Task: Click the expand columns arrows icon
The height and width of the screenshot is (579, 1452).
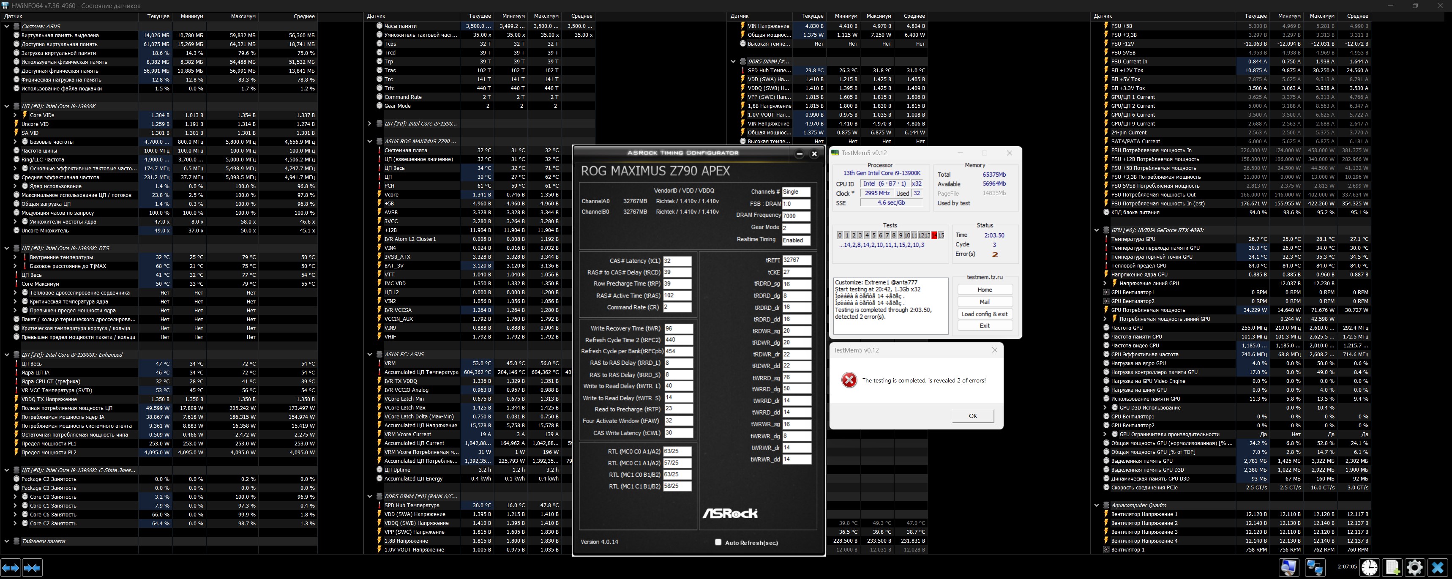Action: pos(11,568)
